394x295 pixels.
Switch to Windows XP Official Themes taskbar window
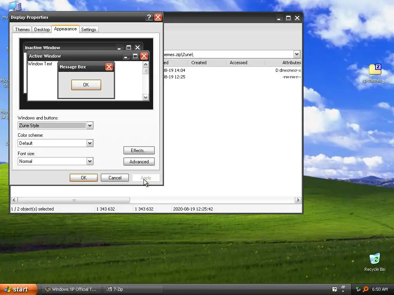pos(71,289)
